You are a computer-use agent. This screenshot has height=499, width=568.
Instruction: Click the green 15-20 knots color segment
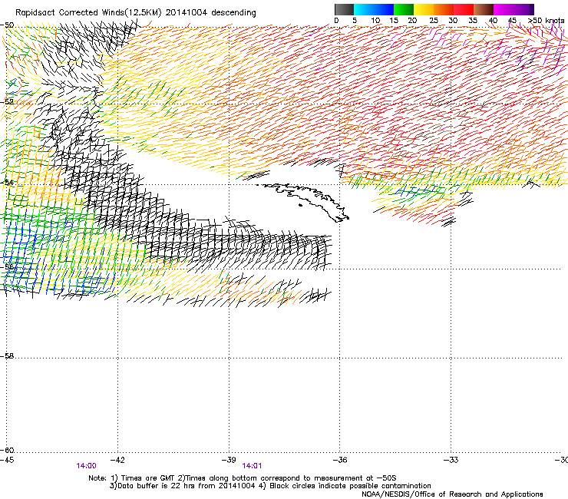(404, 9)
